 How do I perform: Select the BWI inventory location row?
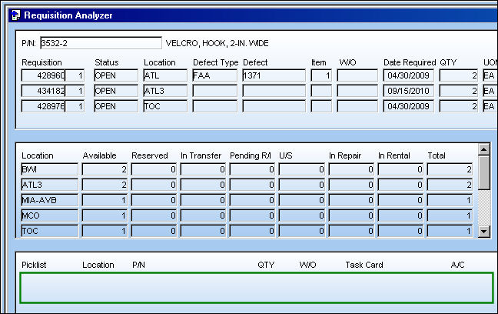(49, 169)
